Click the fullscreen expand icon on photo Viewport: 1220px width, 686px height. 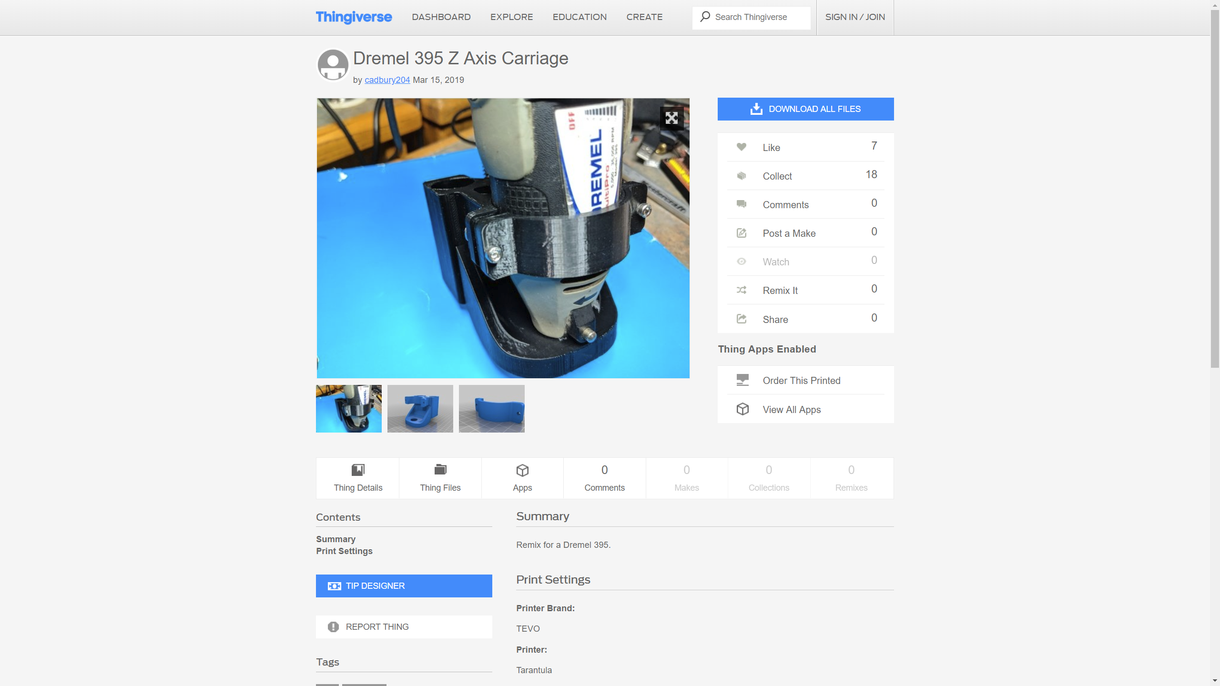[671, 118]
